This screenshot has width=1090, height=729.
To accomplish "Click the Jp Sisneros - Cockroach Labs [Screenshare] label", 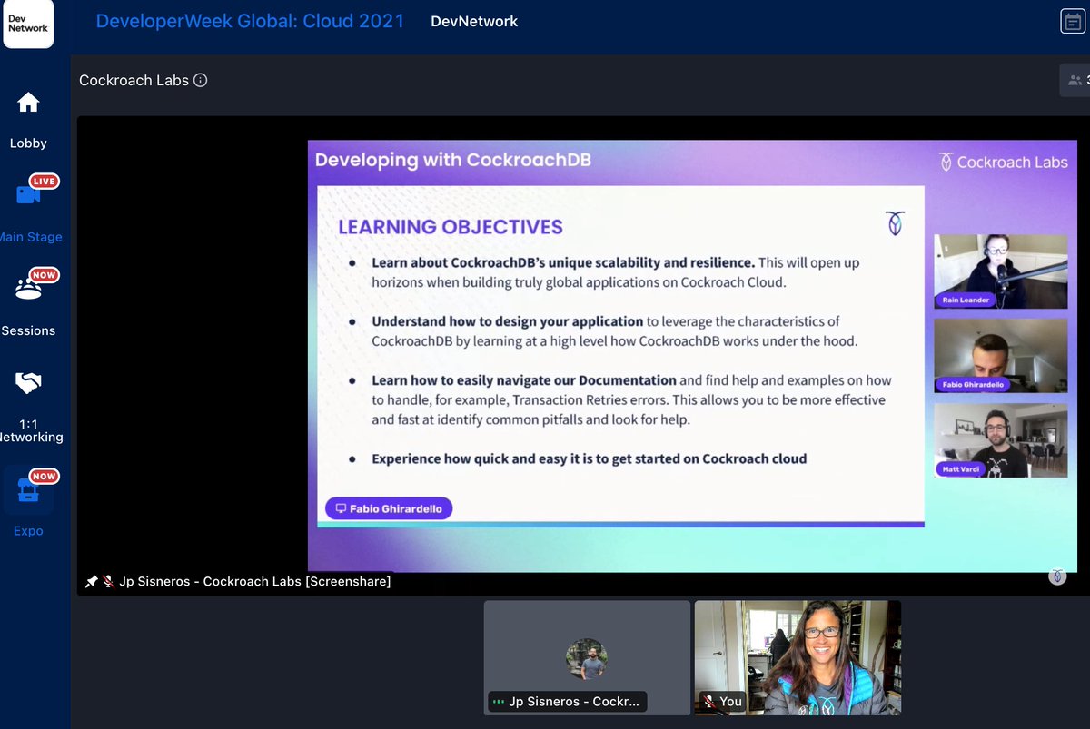I will (255, 581).
